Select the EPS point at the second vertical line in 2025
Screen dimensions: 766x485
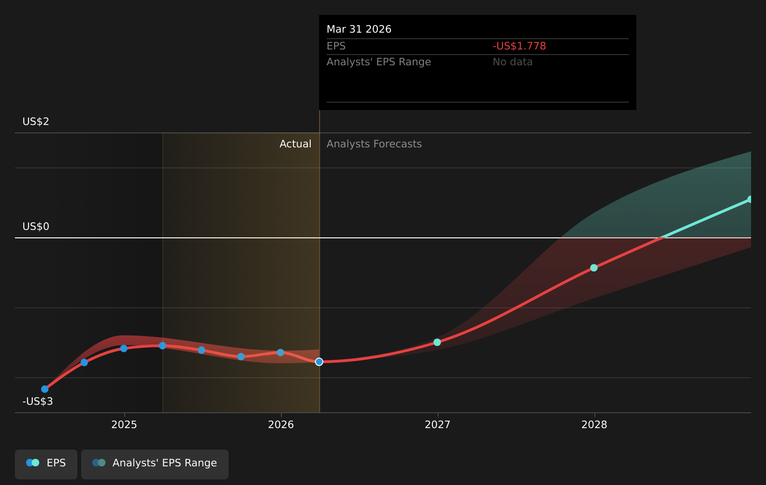[x=162, y=346]
